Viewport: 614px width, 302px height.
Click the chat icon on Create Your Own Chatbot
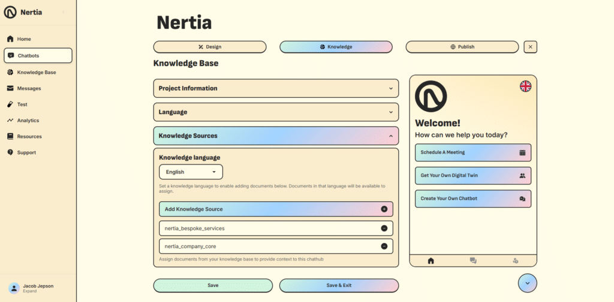tap(522, 199)
